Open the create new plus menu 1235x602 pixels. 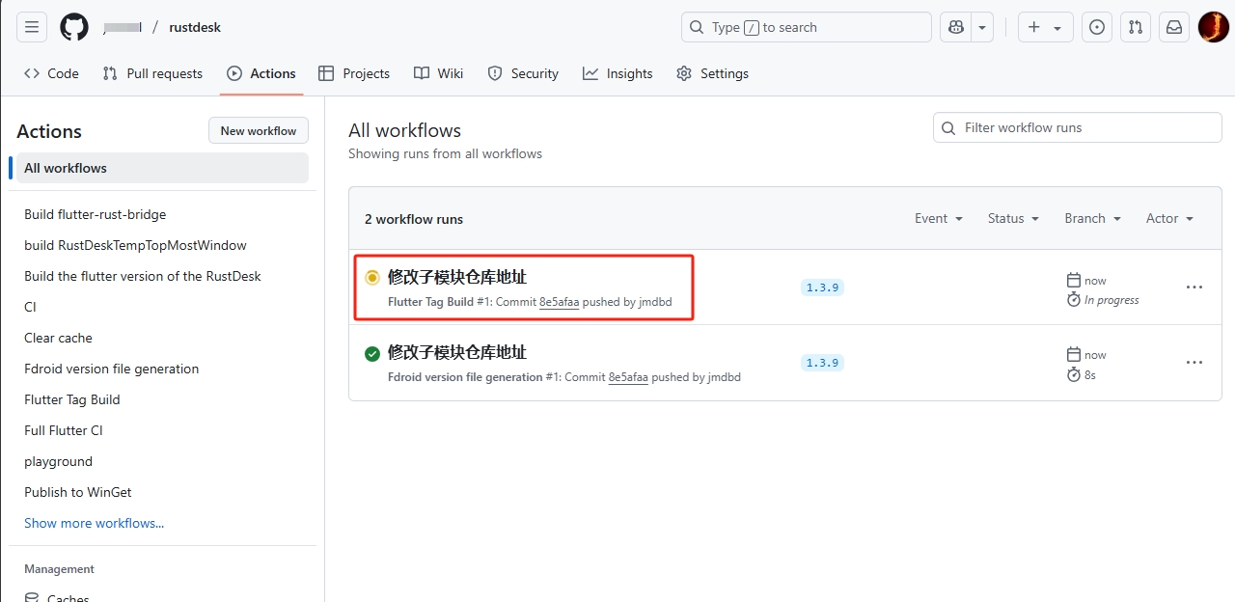coord(1045,27)
